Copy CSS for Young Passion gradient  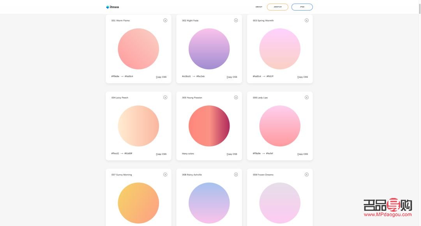tap(232, 154)
